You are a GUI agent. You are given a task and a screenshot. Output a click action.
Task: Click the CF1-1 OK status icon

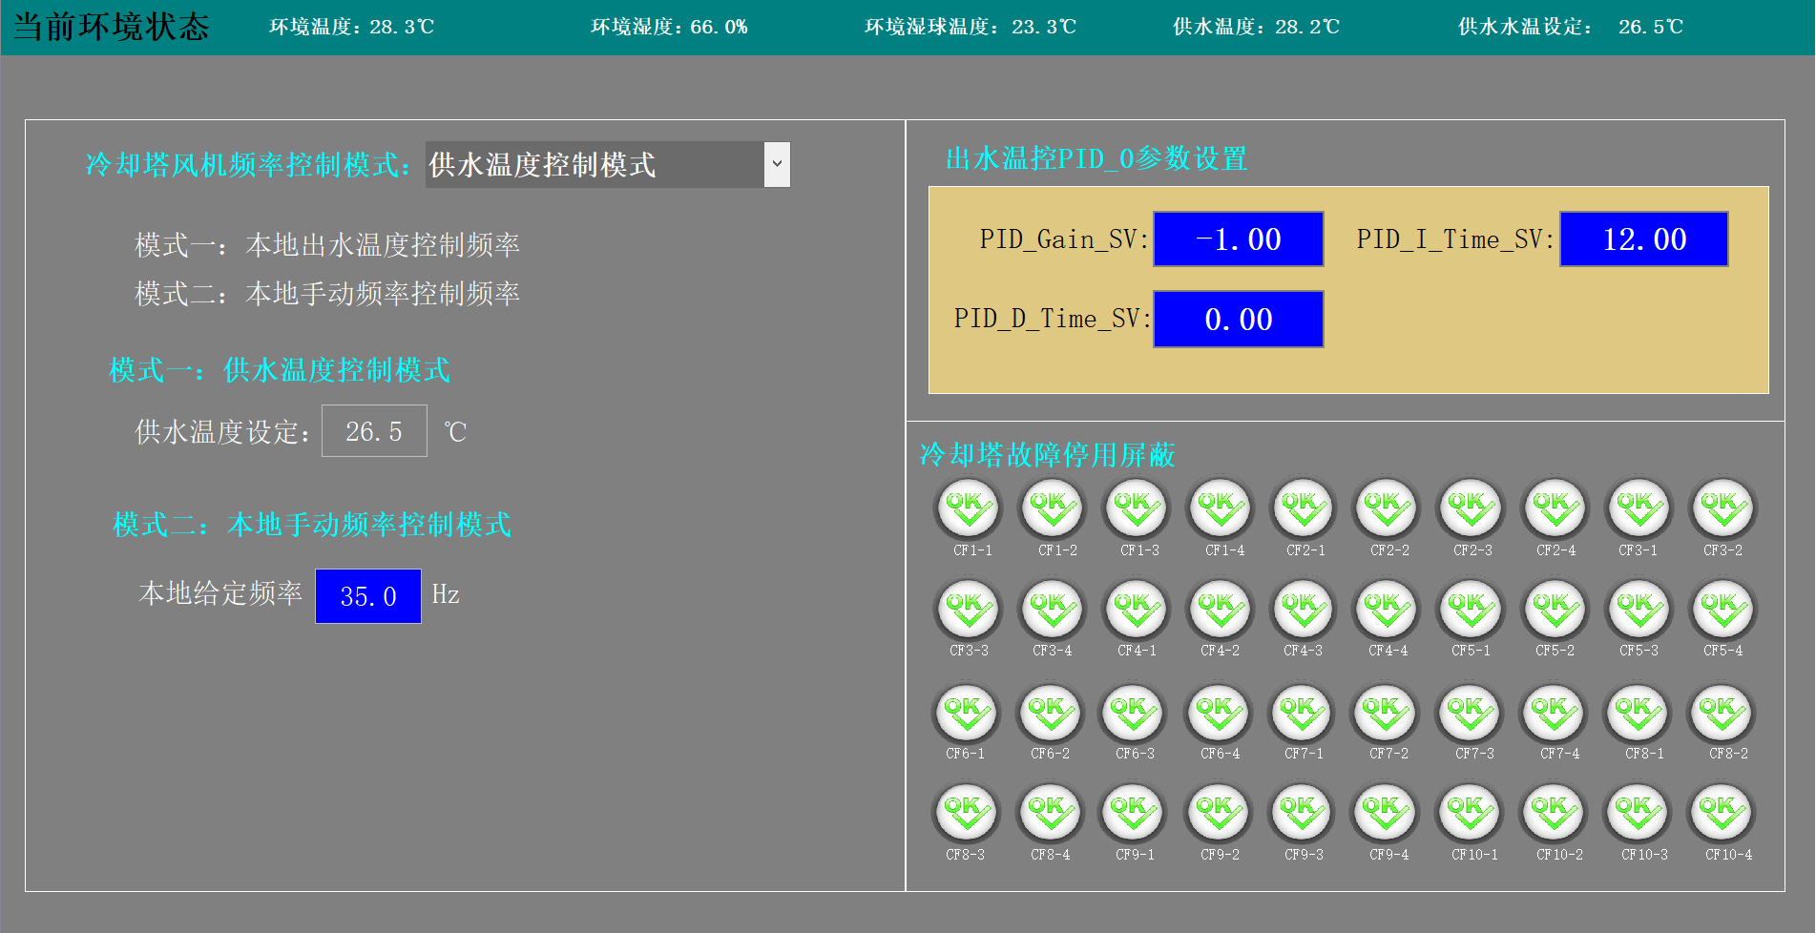(x=968, y=508)
